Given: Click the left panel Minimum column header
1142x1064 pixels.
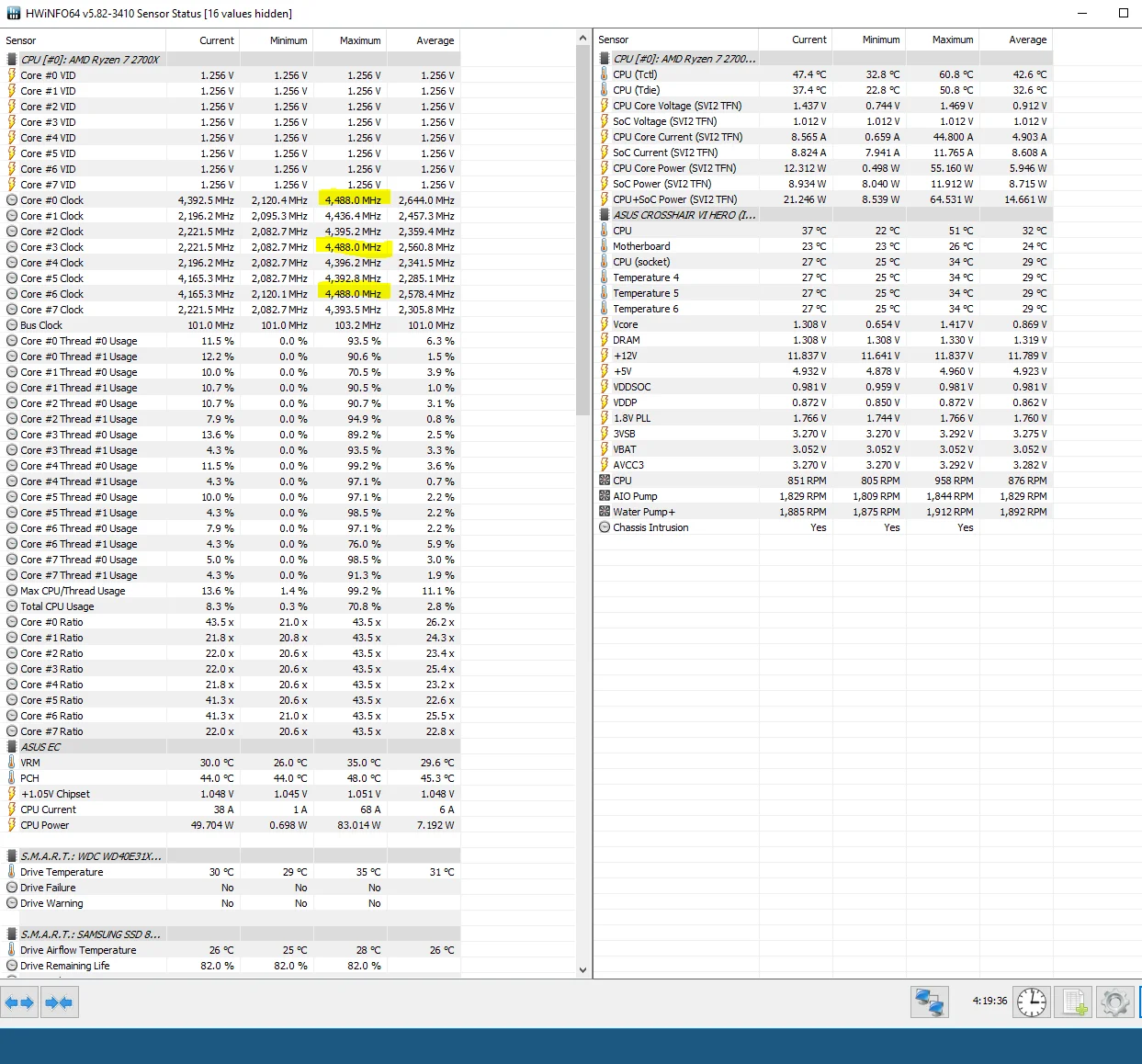Looking at the screenshot, I should 276,40.
